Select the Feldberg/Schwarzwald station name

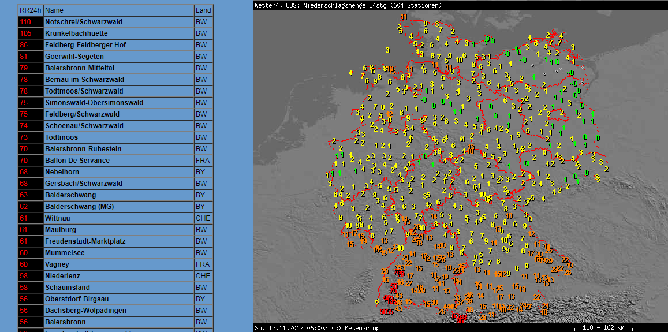coord(82,114)
